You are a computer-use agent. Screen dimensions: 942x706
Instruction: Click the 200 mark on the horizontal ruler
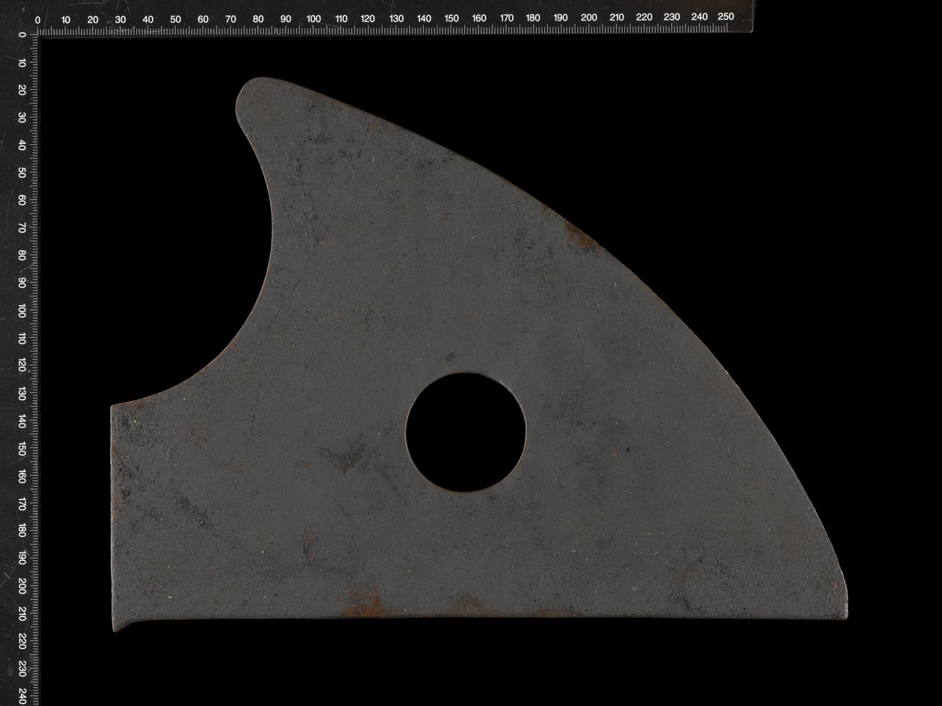tap(589, 18)
